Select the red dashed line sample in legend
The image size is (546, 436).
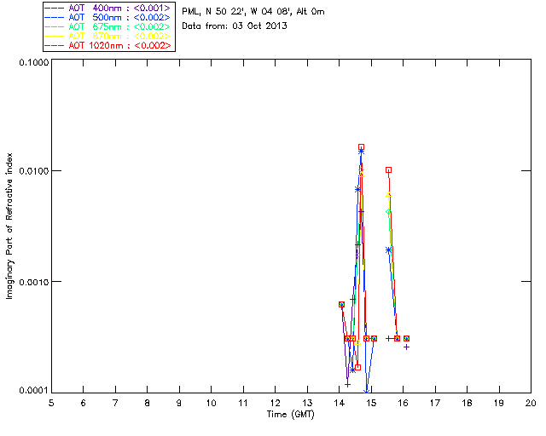pos(55,45)
